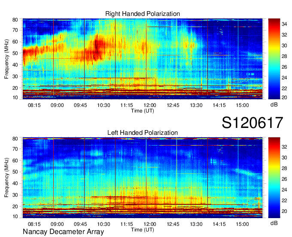Click the 12:00 tick of the right-handed plot
Screen dimensions: 292x237
click(x=150, y=105)
